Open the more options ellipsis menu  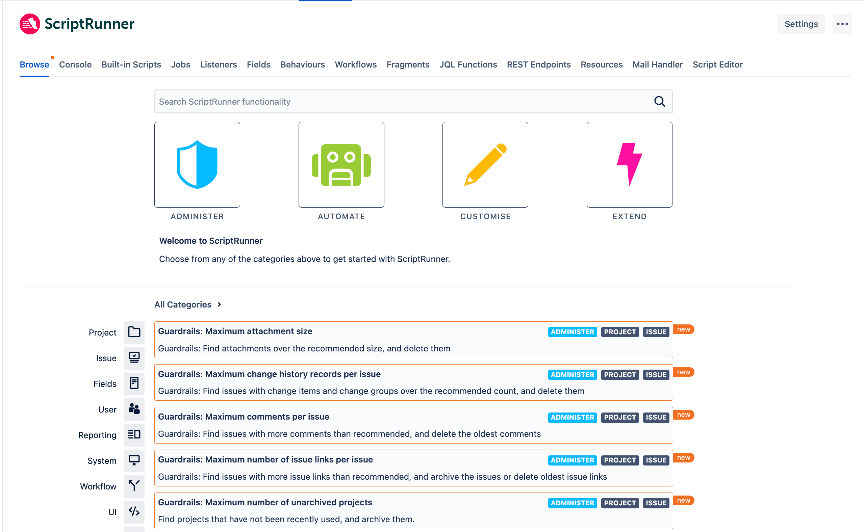pyautogui.click(x=842, y=24)
